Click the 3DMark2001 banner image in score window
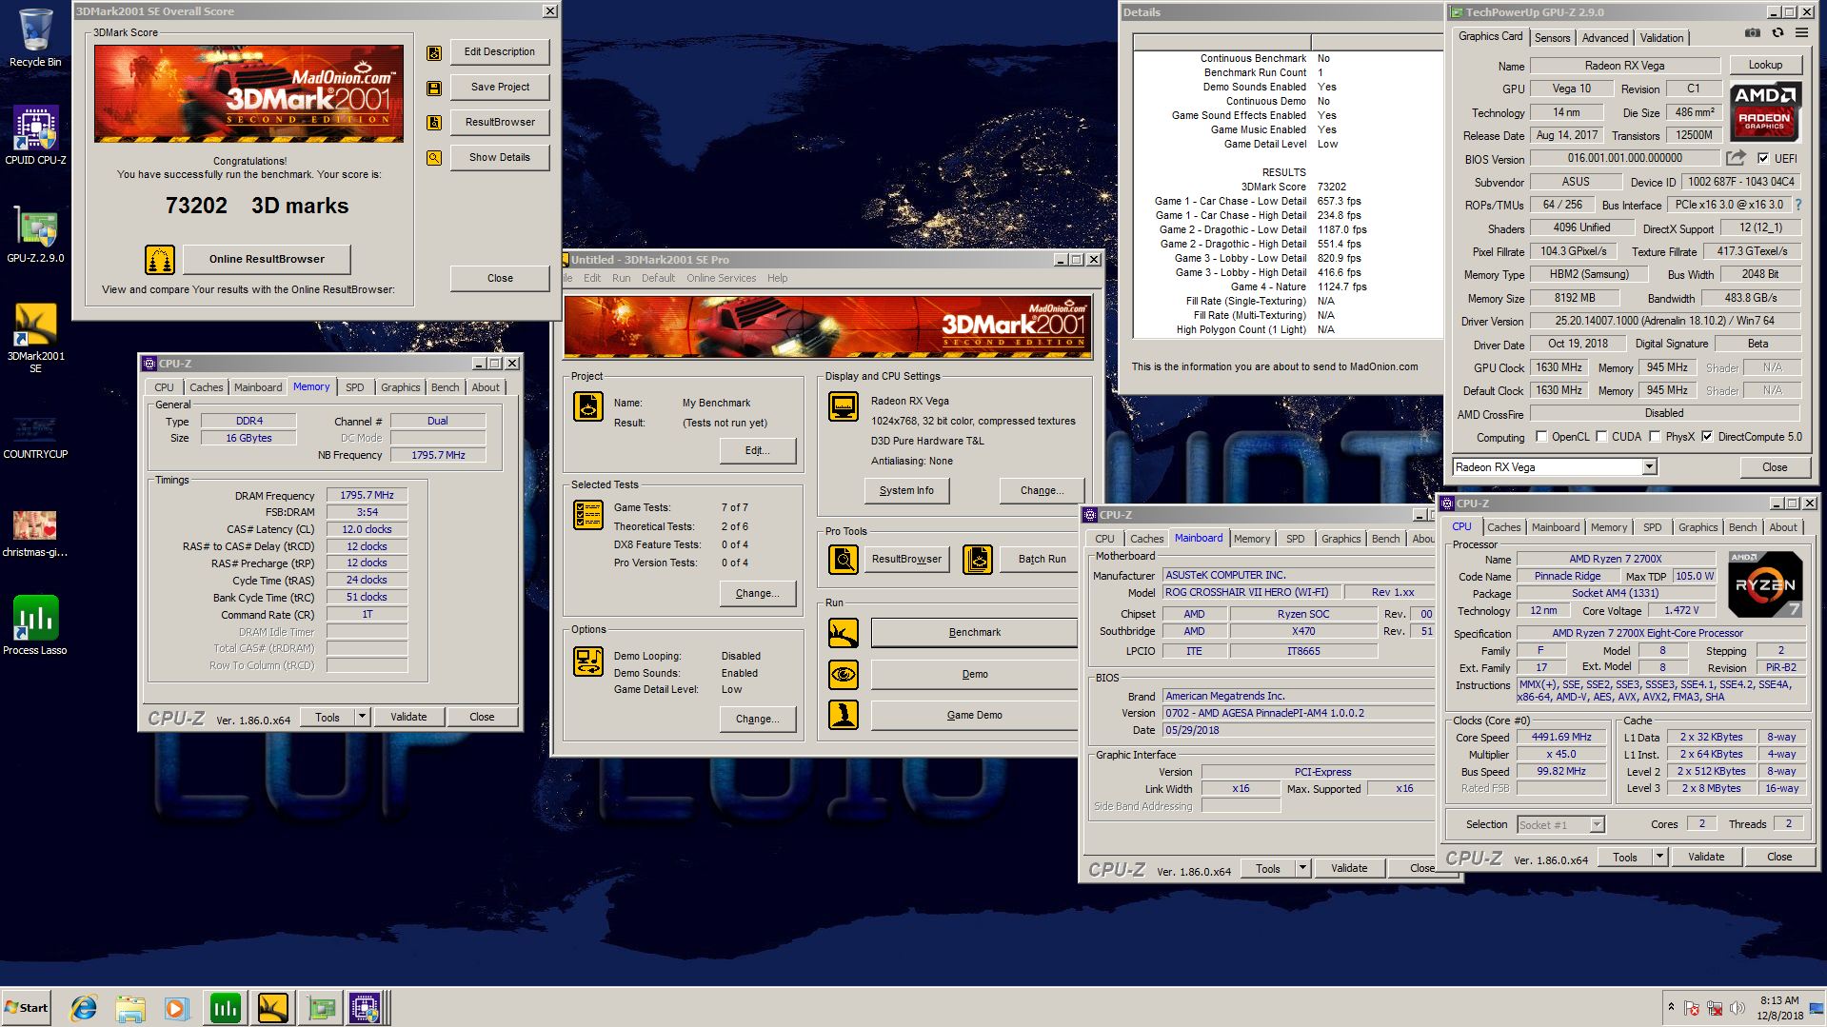Screen dimensions: 1827x1027 point(248,93)
